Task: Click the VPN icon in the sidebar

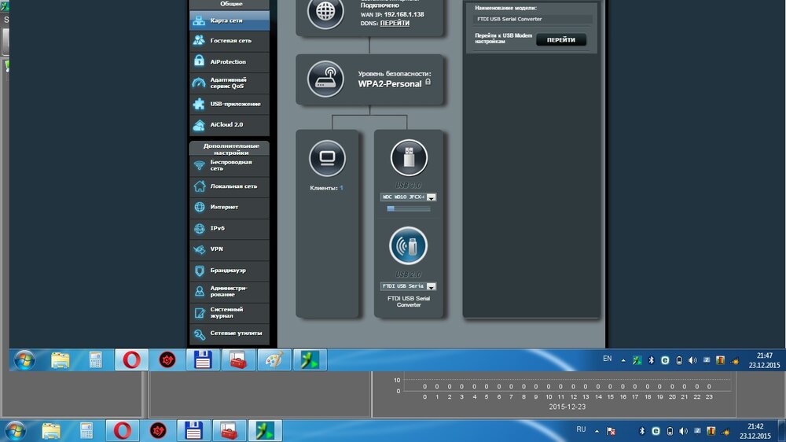Action: 199,249
